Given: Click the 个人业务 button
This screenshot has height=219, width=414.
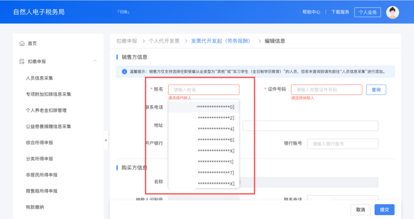Looking at the screenshot, I should tap(368, 12).
